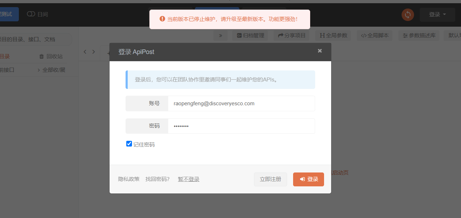The width and height of the screenshot is (461, 218).
Task: Click the blue 测试 button at top left
Action: pyautogui.click(x=9, y=14)
